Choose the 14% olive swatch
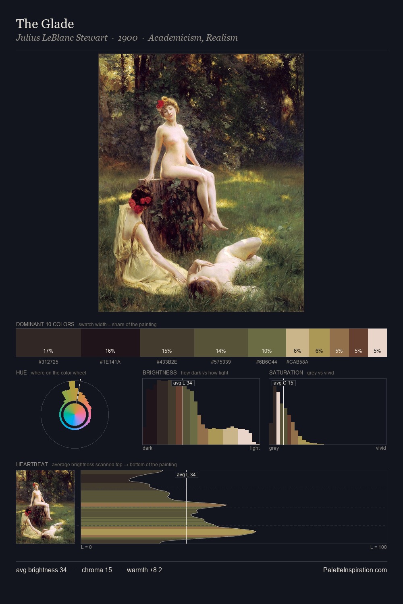Viewport: 403px width, 604px height. point(221,343)
